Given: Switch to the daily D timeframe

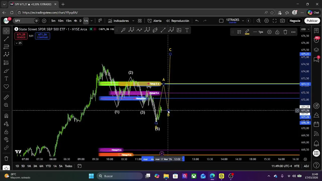Looking at the screenshot, I should pyautogui.click(x=80, y=21).
